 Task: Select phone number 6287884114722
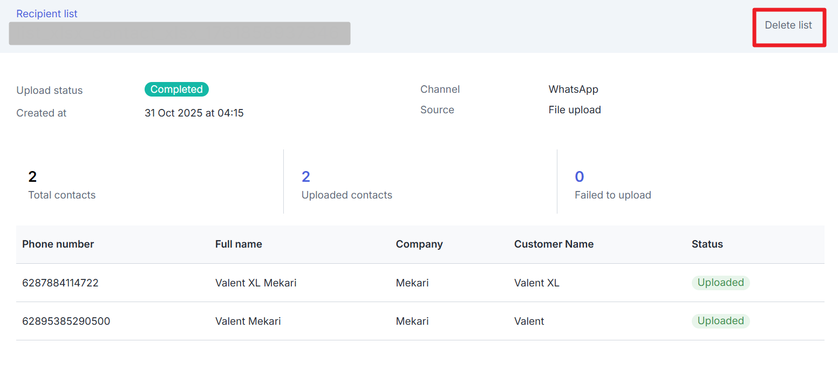60,283
